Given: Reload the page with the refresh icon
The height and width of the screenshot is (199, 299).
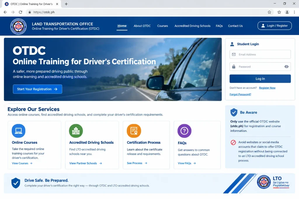Looking at the screenshot, I should [x=20, y=12].
